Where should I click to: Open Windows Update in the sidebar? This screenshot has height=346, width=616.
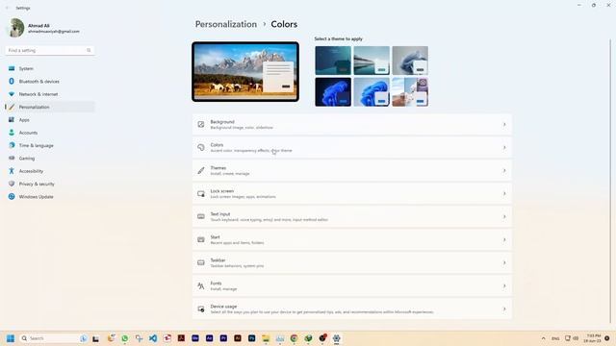click(x=50, y=196)
